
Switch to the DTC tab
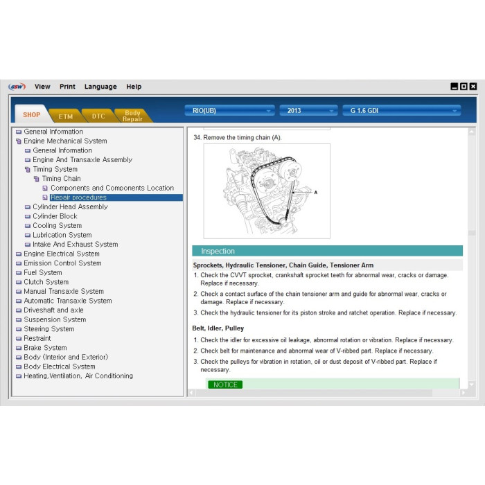tap(98, 116)
